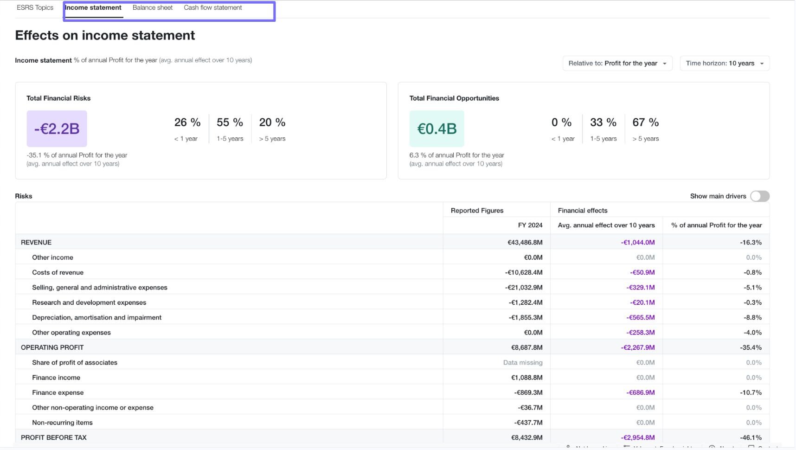Select the 'Costs of revenue' row label

click(58, 272)
